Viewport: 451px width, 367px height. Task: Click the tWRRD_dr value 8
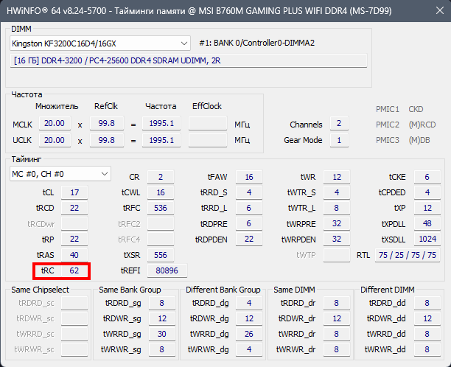coord(337,334)
